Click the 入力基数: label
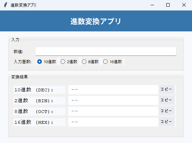This screenshot has width=192, height=143. (23, 62)
